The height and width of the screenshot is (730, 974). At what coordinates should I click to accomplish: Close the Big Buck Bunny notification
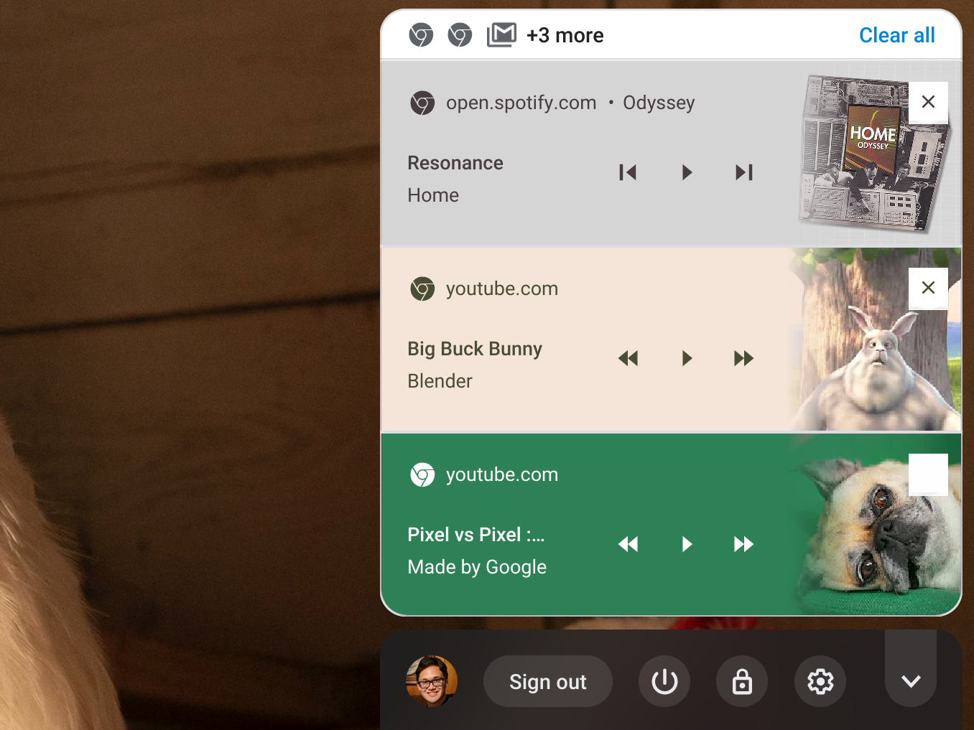pyautogui.click(x=928, y=288)
